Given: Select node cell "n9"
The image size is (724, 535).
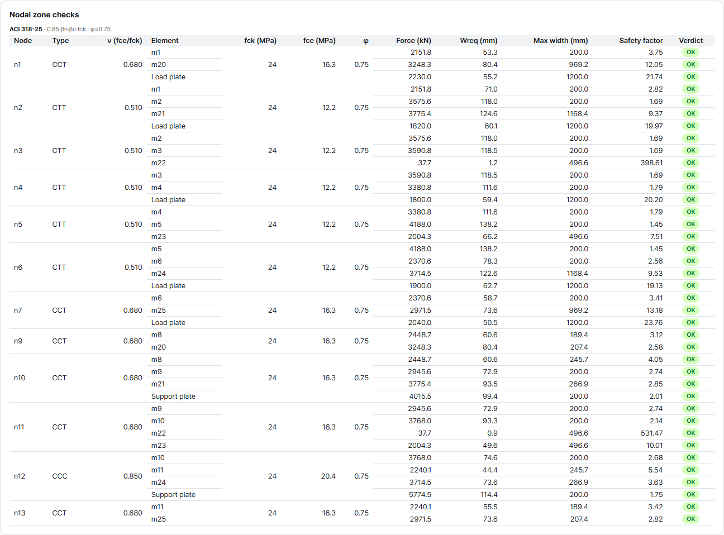Looking at the screenshot, I should 18,341.
